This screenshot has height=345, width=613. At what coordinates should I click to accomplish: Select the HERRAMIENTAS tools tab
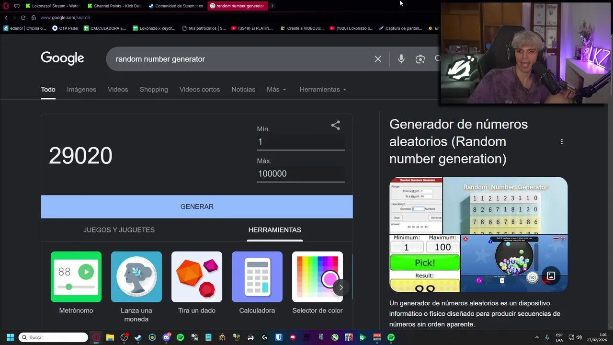click(275, 230)
